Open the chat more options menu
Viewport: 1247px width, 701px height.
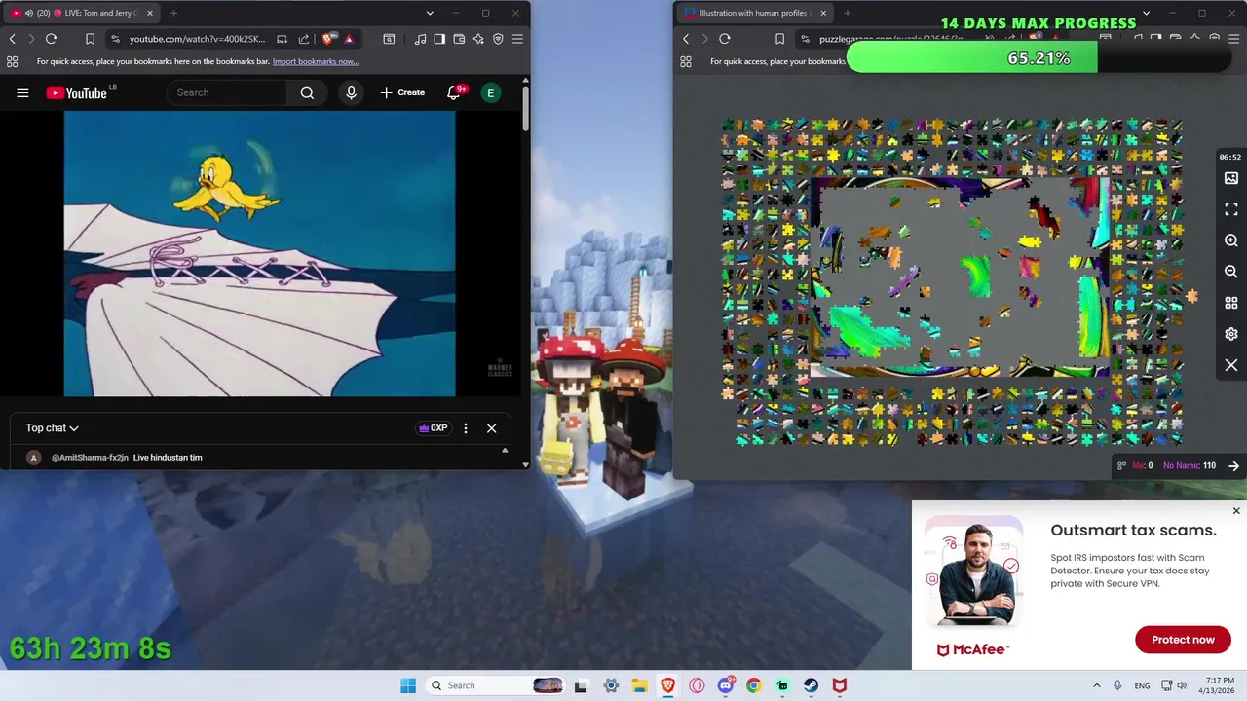coord(466,428)
